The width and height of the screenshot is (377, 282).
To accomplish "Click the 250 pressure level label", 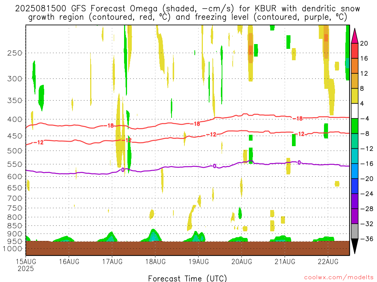I will [x=15, y=53].
